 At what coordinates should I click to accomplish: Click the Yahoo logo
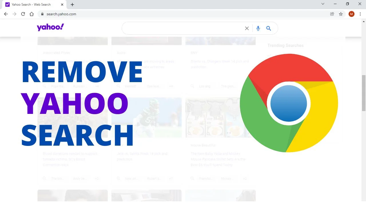pyautogui.click(x=50, y=27)
